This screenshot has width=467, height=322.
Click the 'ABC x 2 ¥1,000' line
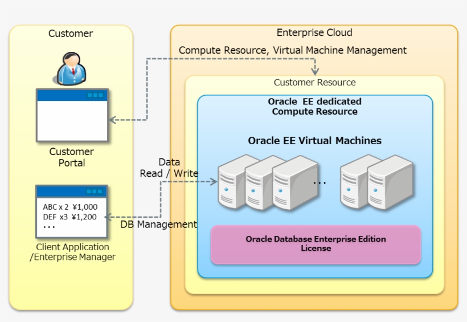[70, 207]
